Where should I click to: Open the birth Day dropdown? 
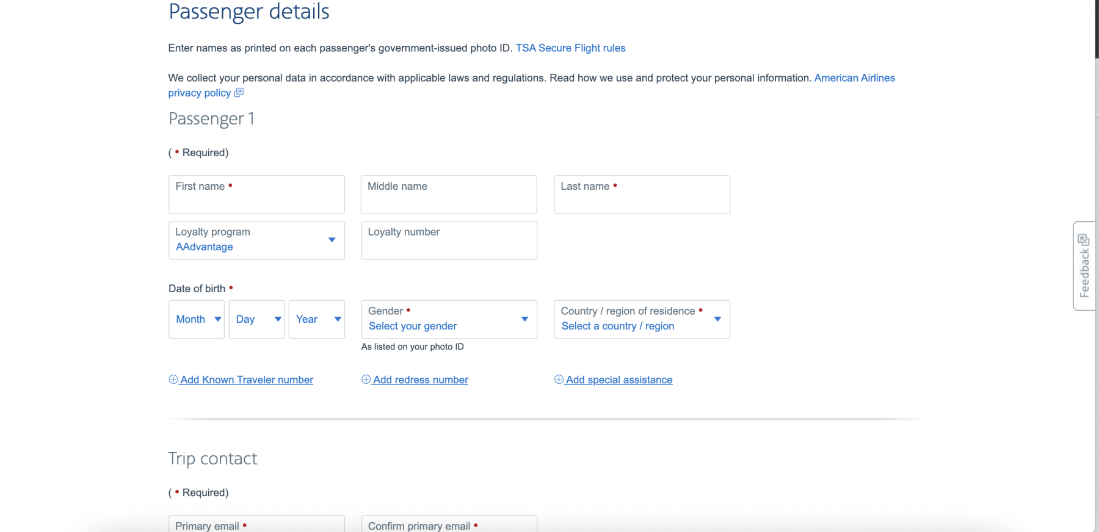tap(256, 319)
